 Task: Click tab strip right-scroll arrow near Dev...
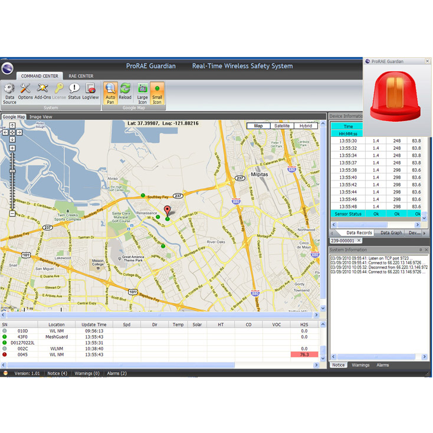coord(424,233)
